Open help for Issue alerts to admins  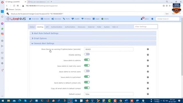(148, 60)
